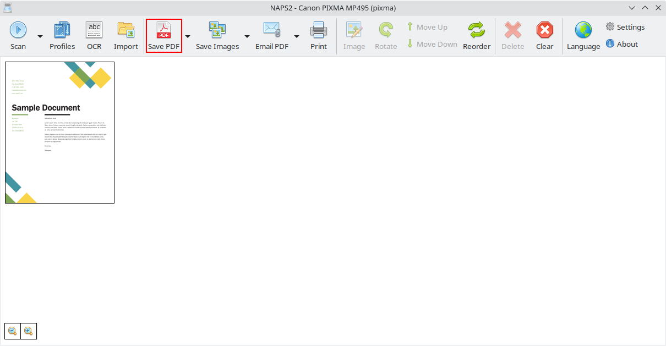Click the Save Images icon

click(x=217, y=30)
